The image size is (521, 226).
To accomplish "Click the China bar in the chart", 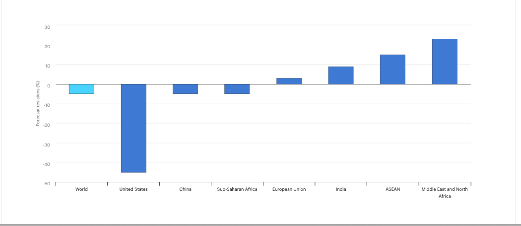I will [x=185, y=89].
